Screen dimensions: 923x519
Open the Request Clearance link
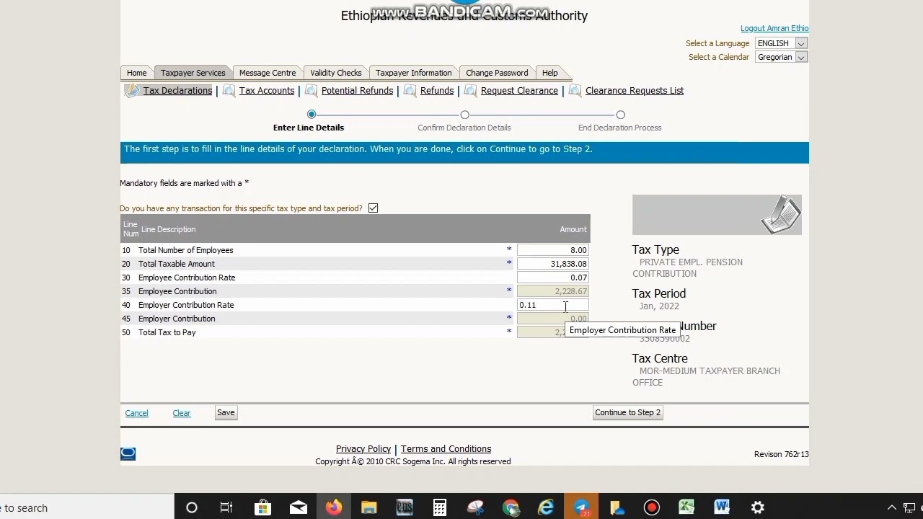click(519, 91)
